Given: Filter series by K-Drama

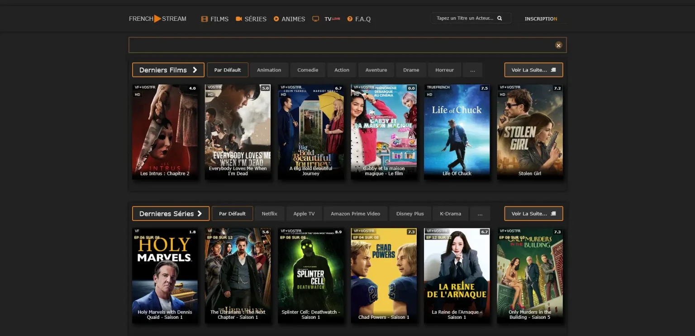Looking at the screenshot, I should click(x=450, y=214).
